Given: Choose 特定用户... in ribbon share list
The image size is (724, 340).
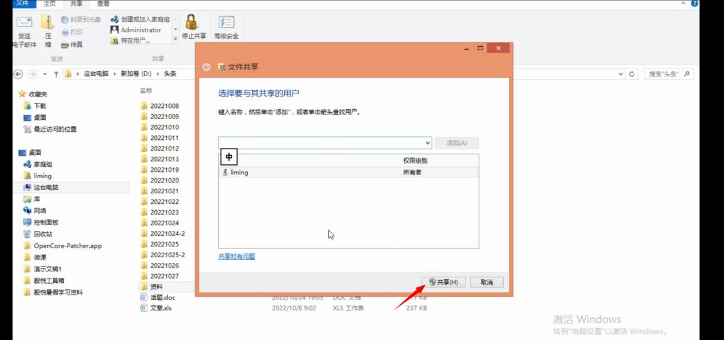Looking at the screenshot, I should click(130, 41).
